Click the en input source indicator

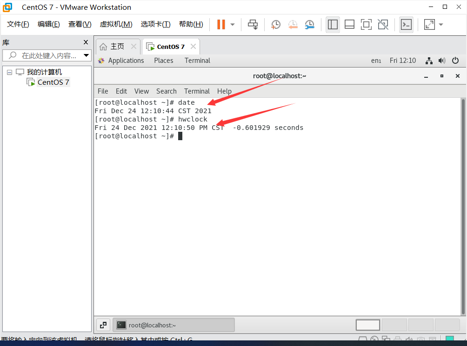(376, 61)
